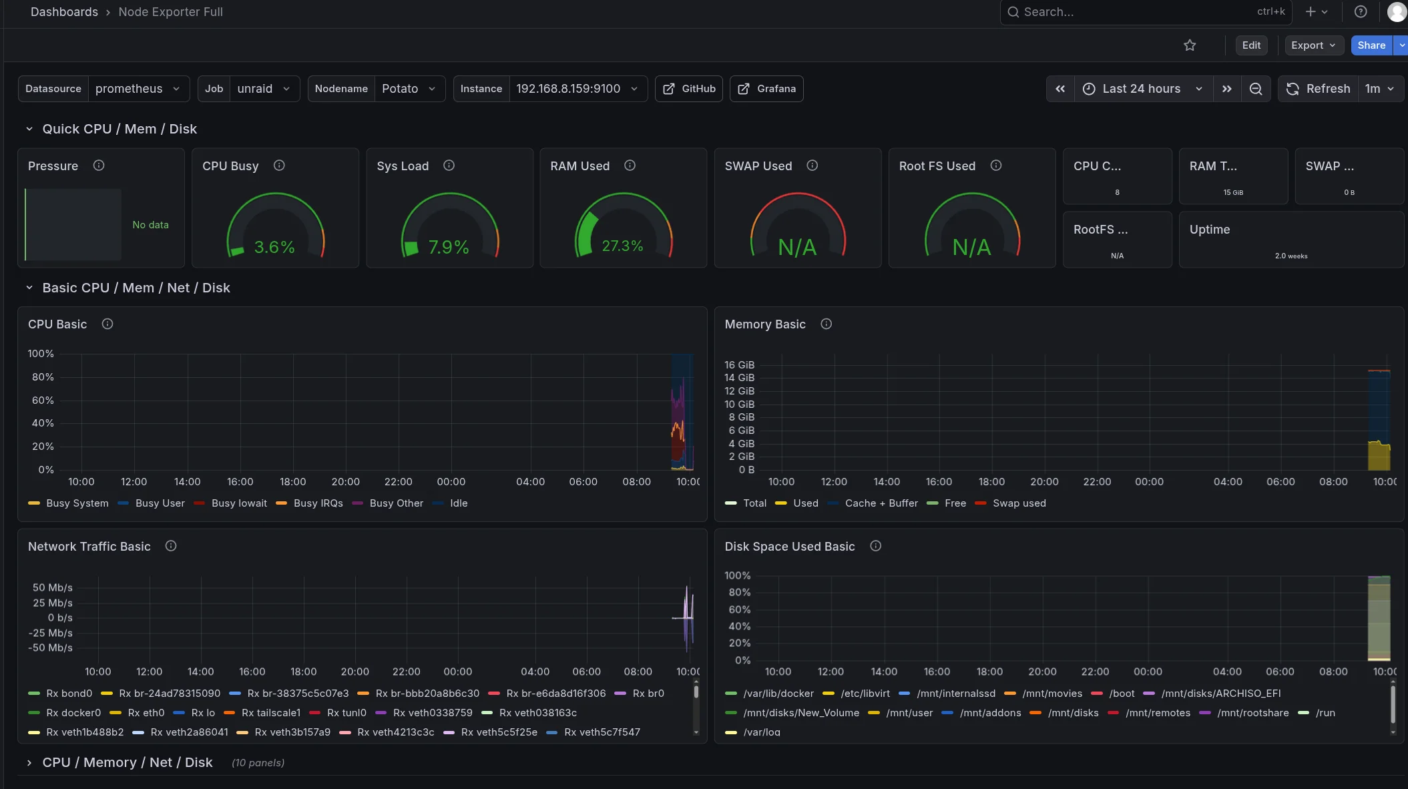
Task: Open the GitHub link
Action: [x=689, y=89]
